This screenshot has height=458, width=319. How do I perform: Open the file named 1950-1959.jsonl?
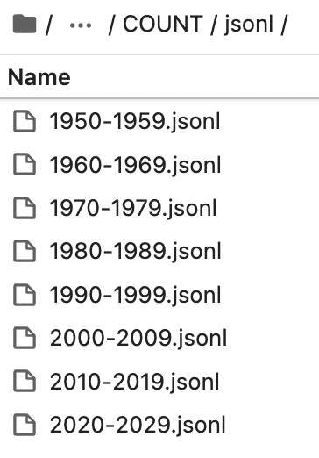click(x=135, y=122)
